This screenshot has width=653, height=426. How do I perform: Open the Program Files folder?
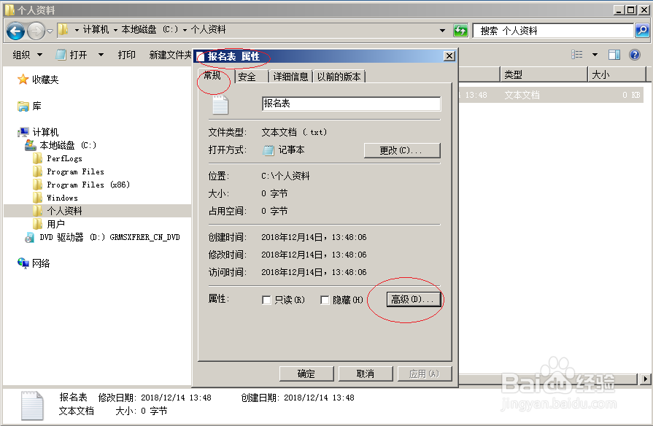pos(75,171)
